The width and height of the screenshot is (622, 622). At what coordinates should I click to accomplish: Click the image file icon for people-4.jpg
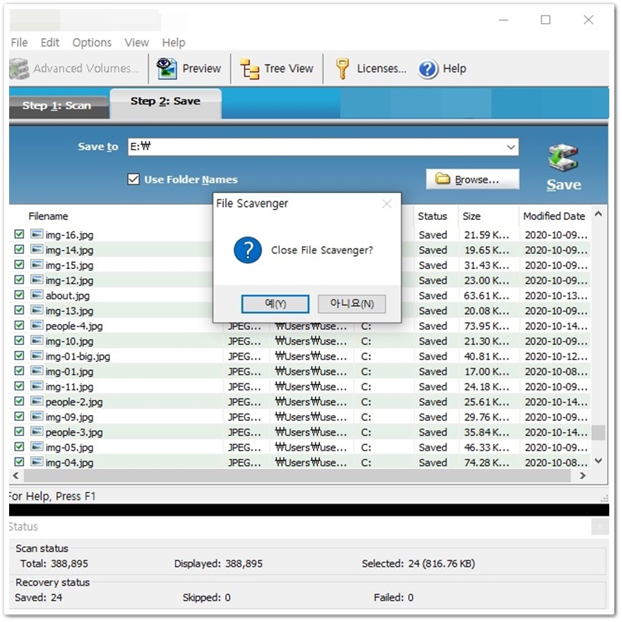click(x=36, y=326)
